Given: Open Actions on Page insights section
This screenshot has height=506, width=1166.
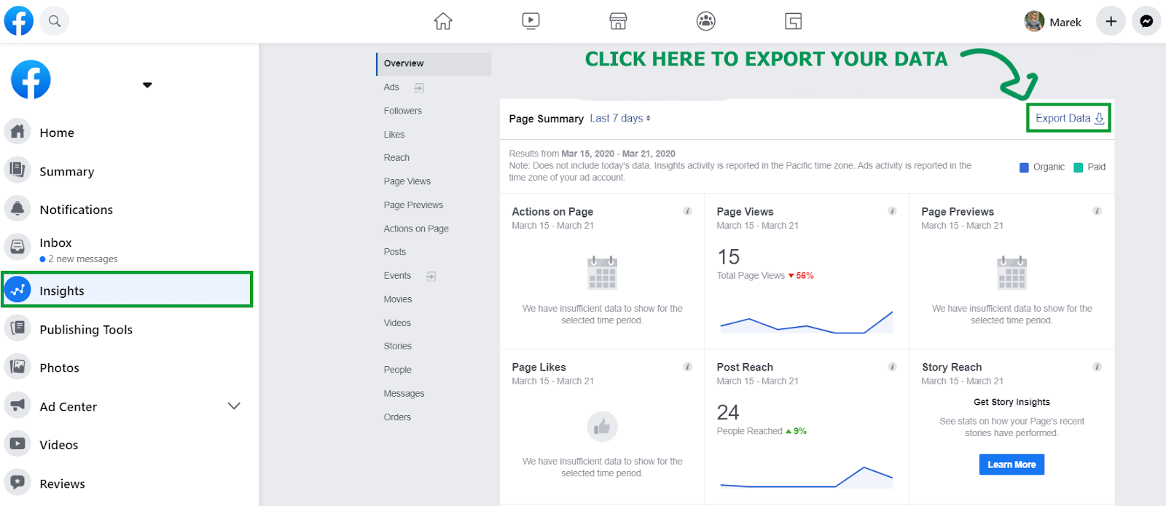Looking at the screenshot, I should pyautogui.click(x=416, y=229).
